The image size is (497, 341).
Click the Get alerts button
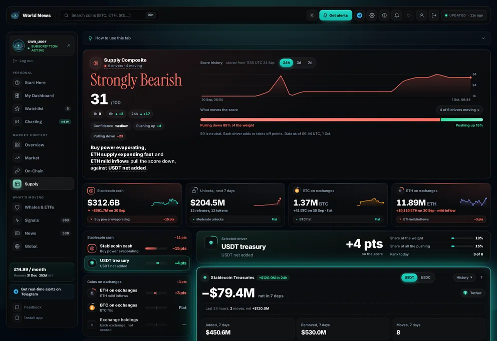click(x=336, y=15)
